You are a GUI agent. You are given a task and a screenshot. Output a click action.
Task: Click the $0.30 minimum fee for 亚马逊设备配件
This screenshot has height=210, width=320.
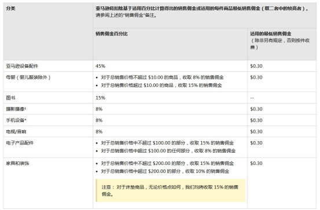click(x=256, y=66)
